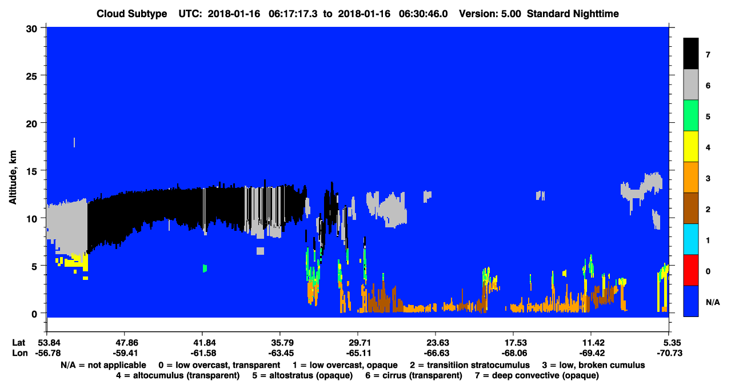743x381 pixels.
Task: Click longitude value -69.42
Action: coord(591,353)
